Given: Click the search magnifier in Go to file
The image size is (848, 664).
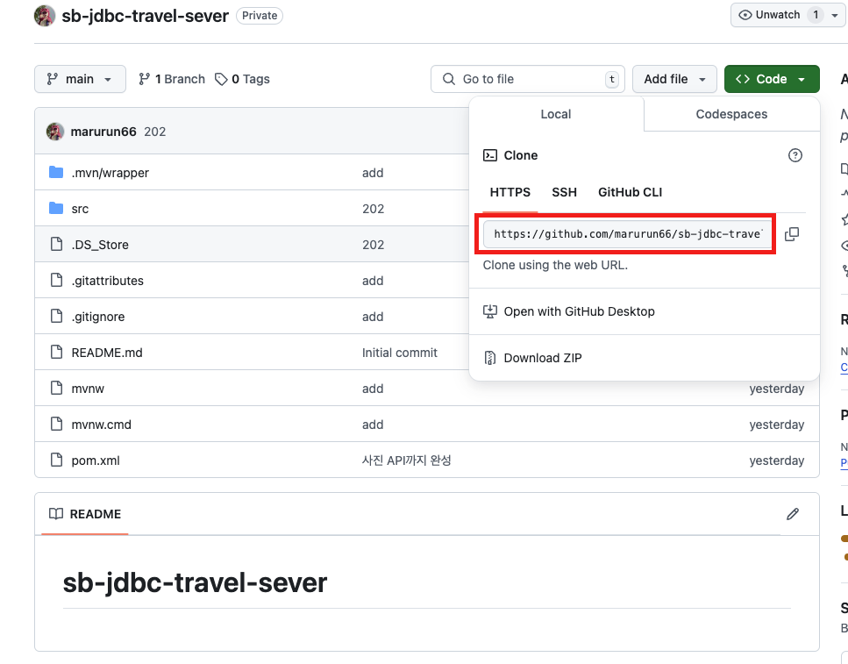Looking at the screenshot, I should [448, 79].
